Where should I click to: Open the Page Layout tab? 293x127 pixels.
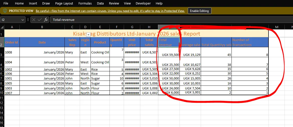point(64,3)
